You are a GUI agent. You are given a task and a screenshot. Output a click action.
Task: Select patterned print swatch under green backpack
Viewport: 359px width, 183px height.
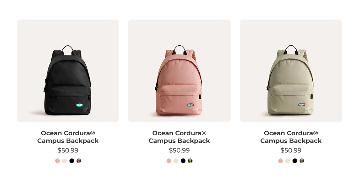pyautogui.click(x=302, y=161)
